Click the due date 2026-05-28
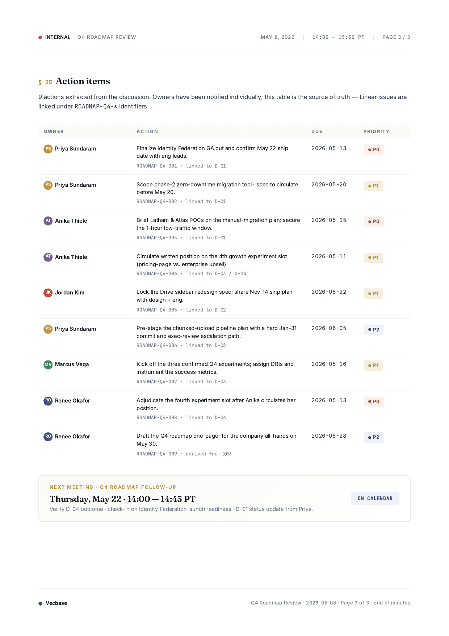 tap(329, 436)
